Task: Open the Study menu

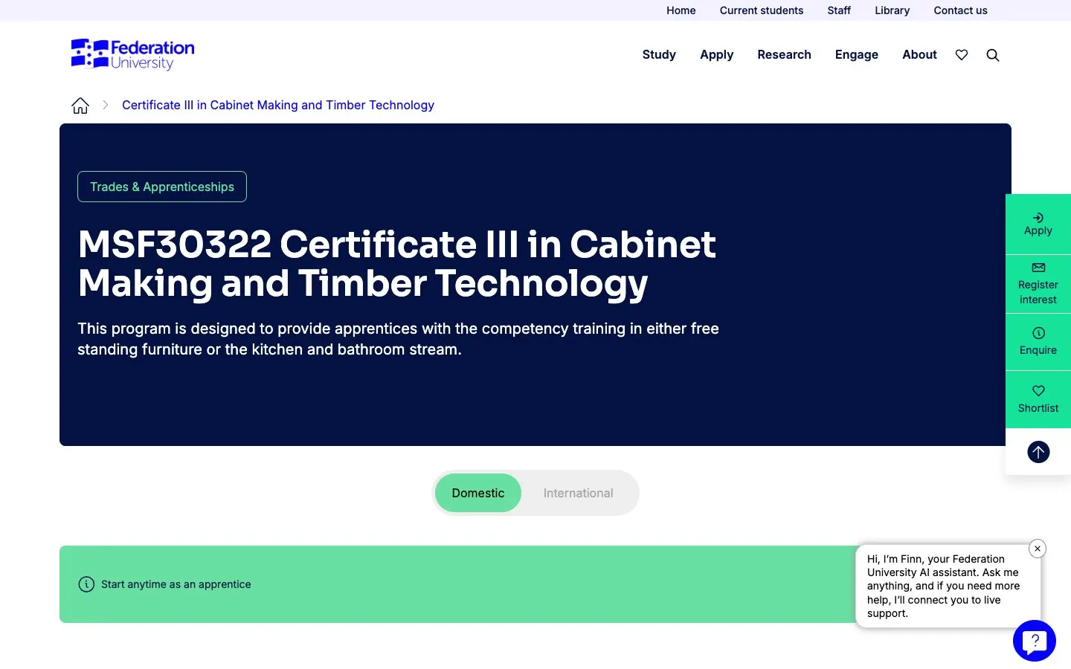Action: [x=659, y=55]
